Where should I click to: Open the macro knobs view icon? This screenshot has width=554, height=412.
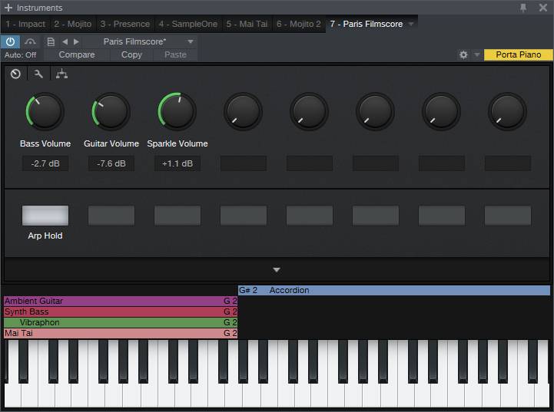[15, 74]
